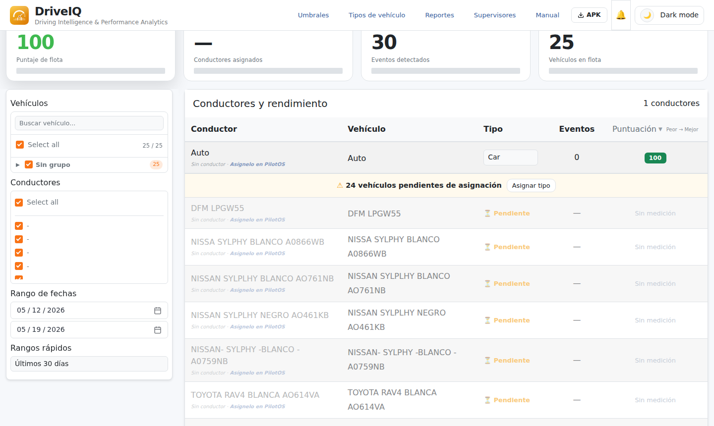
Task: Click hourglass icon in NISSA SYLPHY BLANCO A0866WB row
Action: 487,247
